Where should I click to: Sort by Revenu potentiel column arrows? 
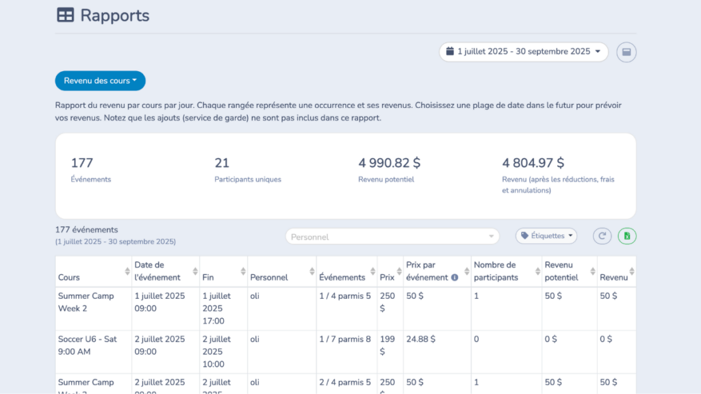[593, 272]
